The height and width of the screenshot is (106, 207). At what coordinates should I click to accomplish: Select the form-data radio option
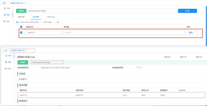tap(42, 22)
